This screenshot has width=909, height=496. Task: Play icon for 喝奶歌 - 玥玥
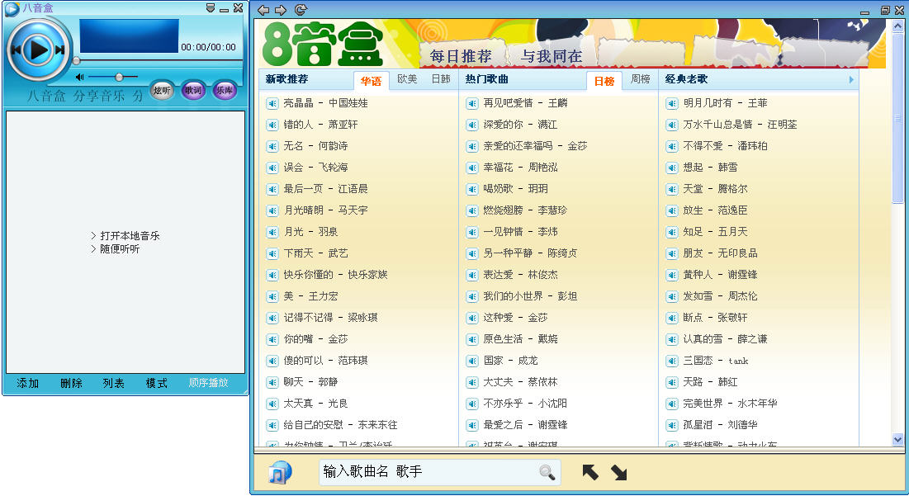(x=472, y=190)
